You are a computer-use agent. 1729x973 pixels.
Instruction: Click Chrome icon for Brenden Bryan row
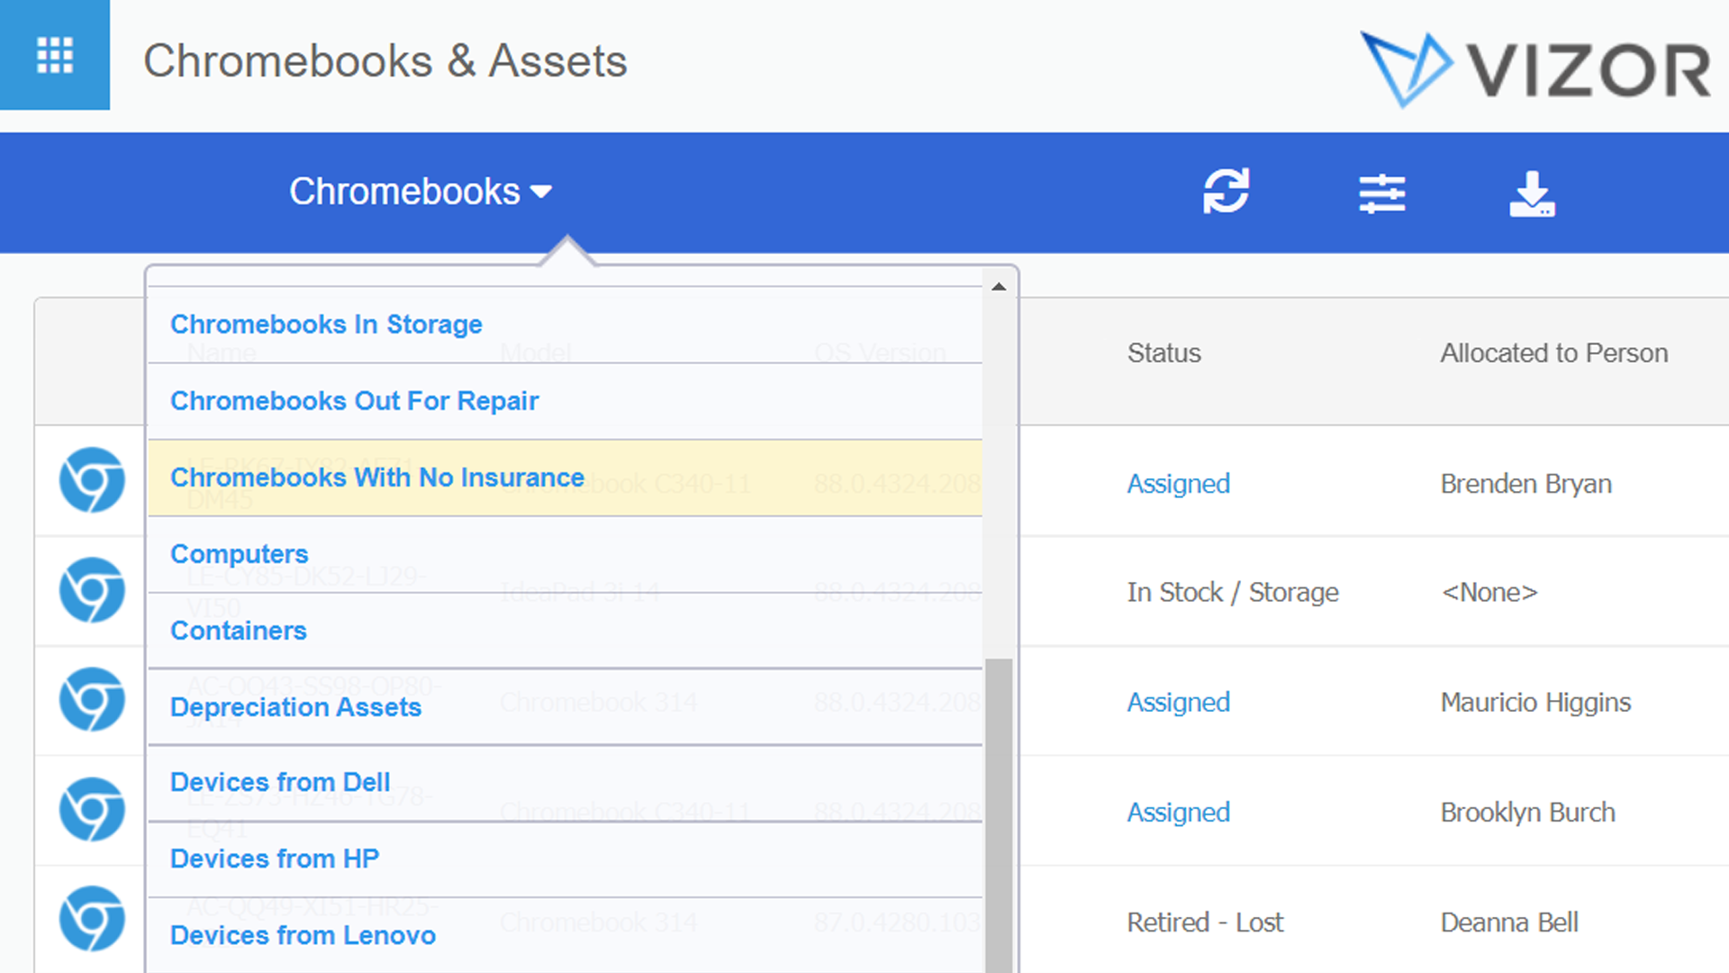[92, 480]
